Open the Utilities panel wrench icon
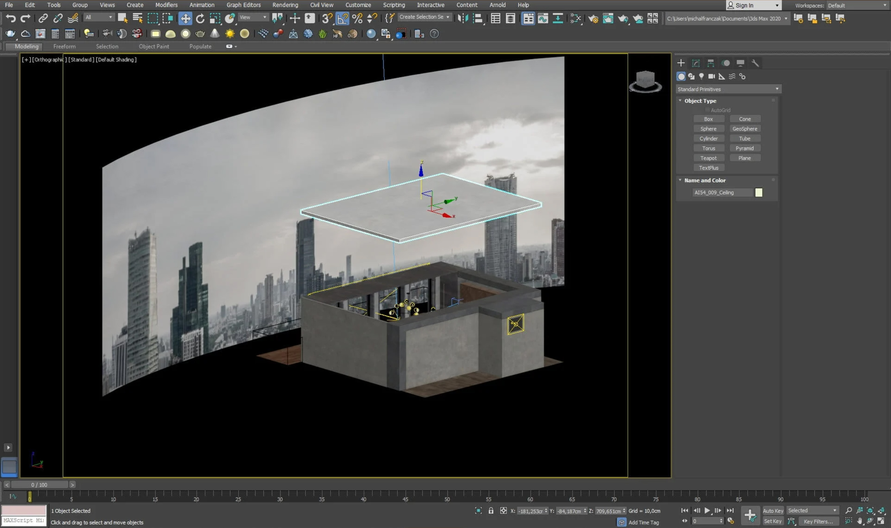This screenshot has width=891, height=528. [x=755, y=63]
